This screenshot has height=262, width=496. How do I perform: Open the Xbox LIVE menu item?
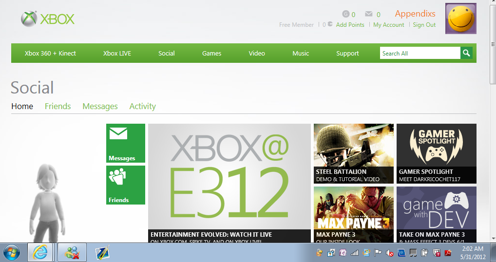(x=117, y=54)
